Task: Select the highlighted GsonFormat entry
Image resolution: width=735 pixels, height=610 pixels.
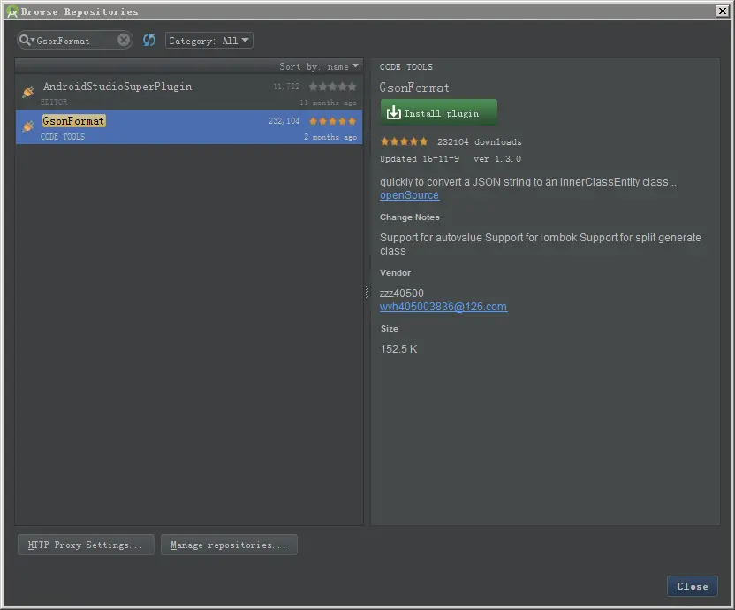Action: [189, 126]
